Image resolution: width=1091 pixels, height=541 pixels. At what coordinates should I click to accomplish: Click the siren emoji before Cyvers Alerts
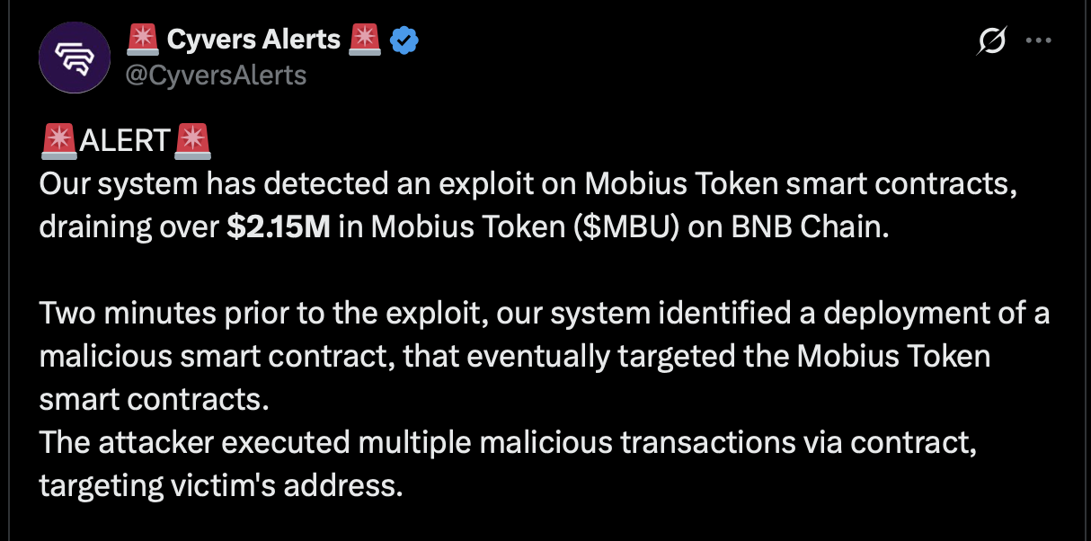click(x=142, y=40)
